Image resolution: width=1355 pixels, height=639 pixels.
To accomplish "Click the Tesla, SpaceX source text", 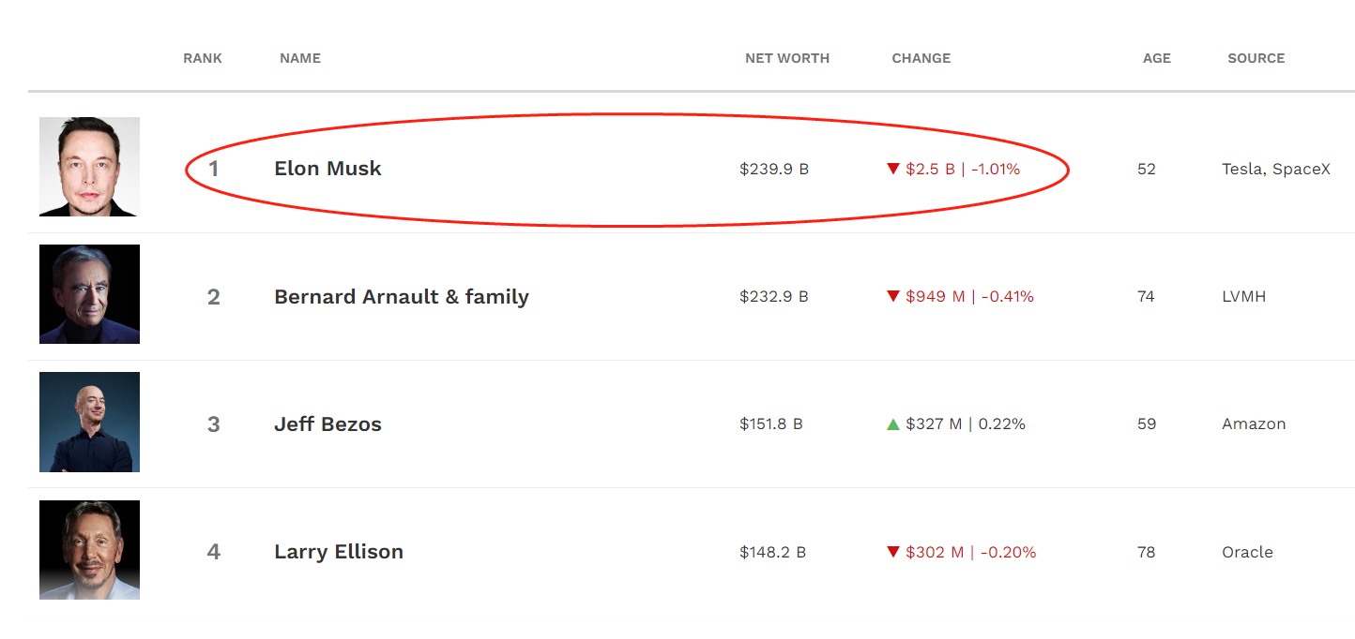I will (x=1276, y=170).
